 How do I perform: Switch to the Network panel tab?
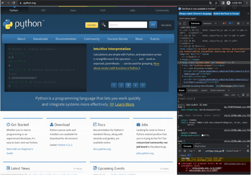[x=207, y=23]
